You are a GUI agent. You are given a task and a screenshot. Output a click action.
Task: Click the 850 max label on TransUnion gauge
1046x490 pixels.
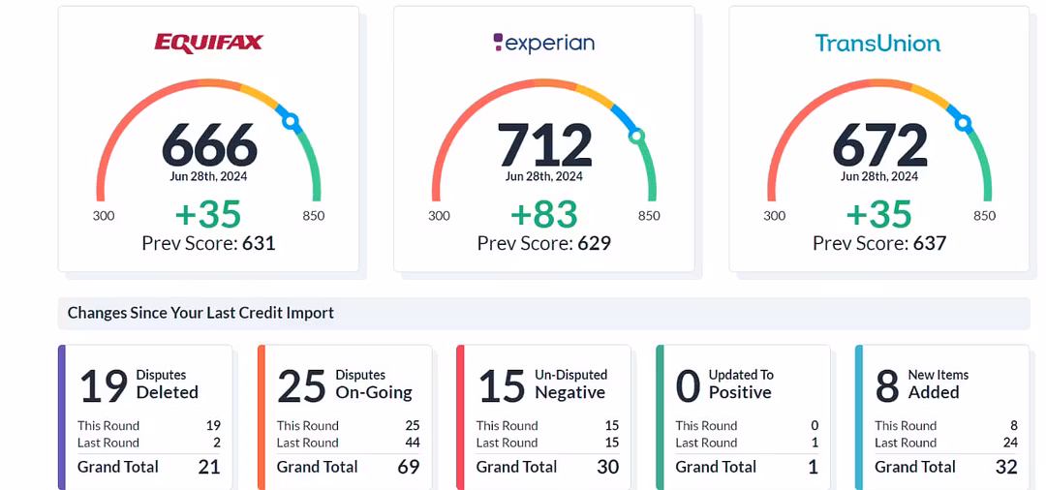[985, 215]
